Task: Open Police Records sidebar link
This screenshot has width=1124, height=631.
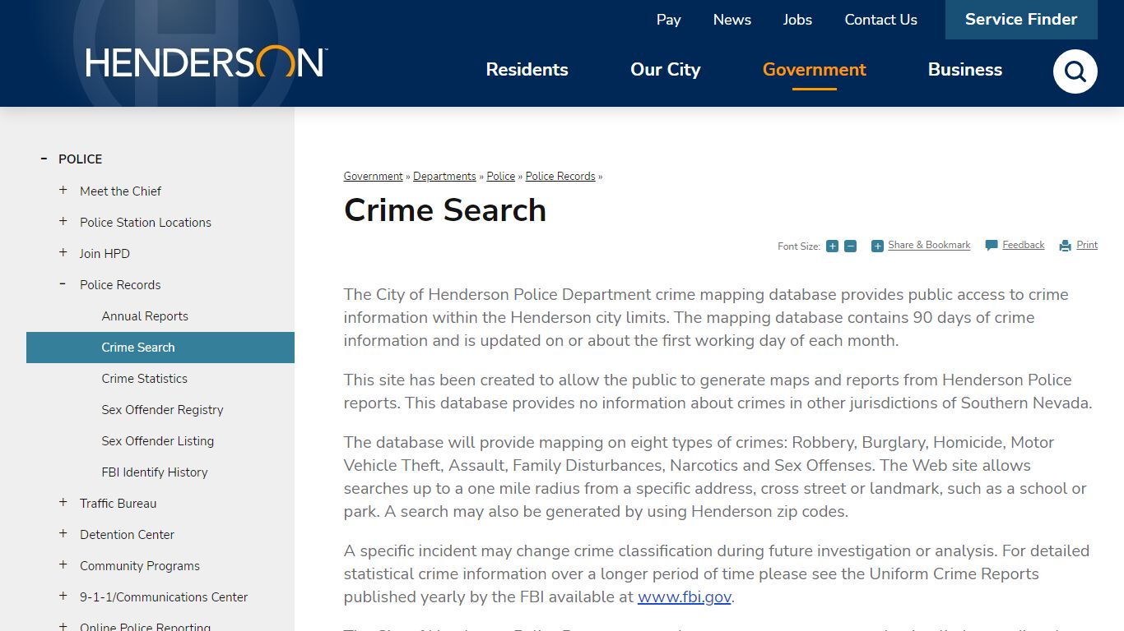Action: coord(120,285)
